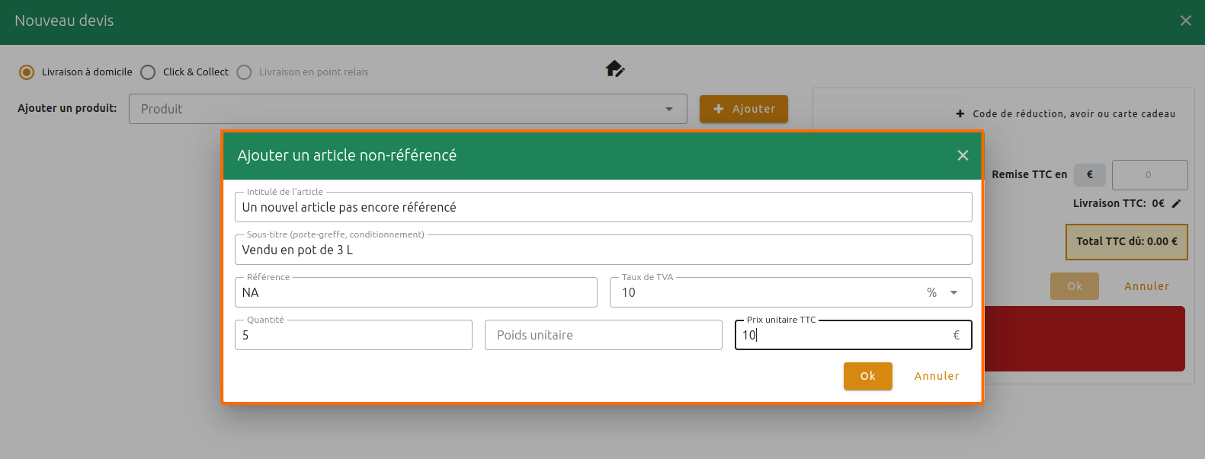1205x459 pixels.
Task: Click the plus icon beside Code de réduction
Action: pos(960,113)
